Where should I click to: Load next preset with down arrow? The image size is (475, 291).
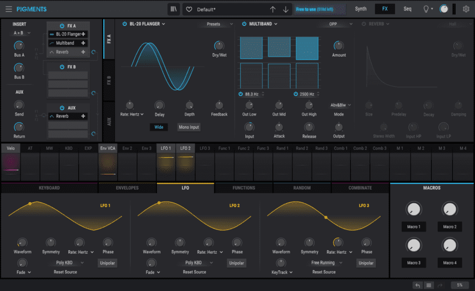pos(286,9)
